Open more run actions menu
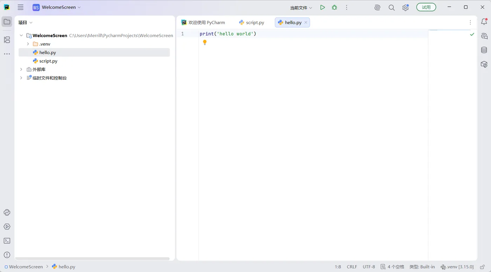Image resolution: width=491 pixels, height=272 pixels. click(x=347, y=7)
